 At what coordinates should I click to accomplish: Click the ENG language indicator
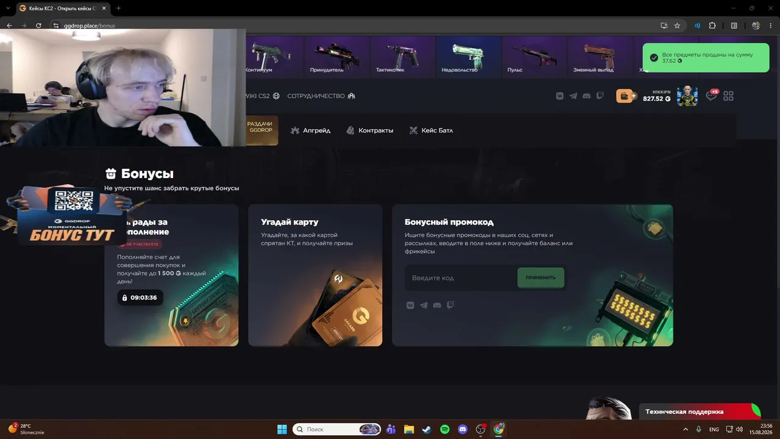pos(714,429)
